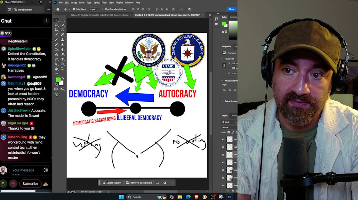
Task: Enable Show Transform Controls checkbox
Action: pyautogui.click(x=103, y=9)
